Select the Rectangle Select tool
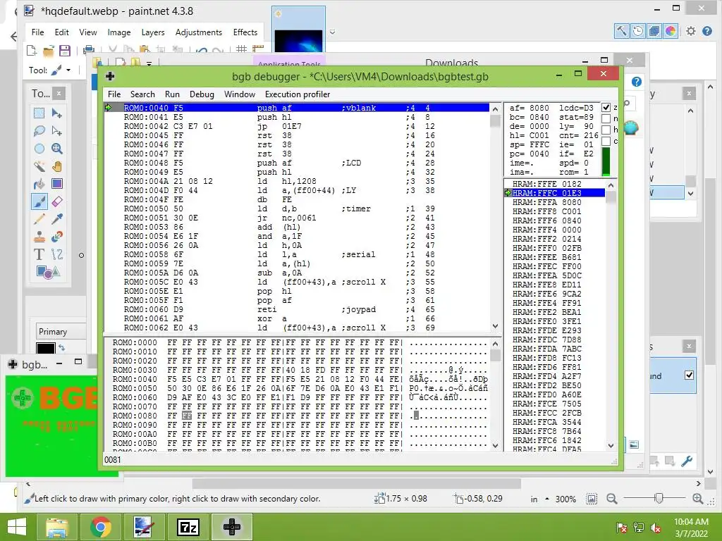Screen dimensions: 722x541 point(39,113)
